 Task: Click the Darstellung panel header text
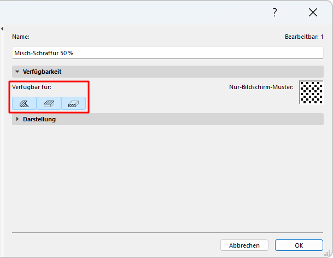[39, 119]
